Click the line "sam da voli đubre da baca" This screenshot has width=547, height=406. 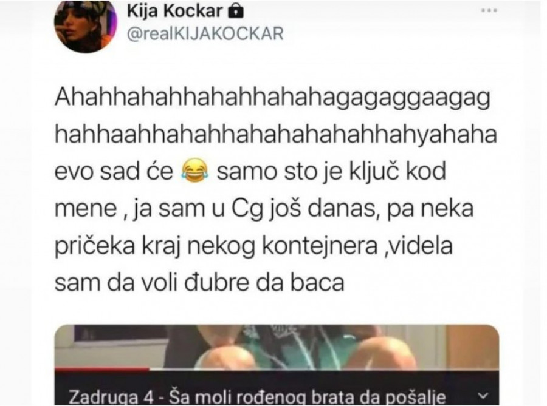coord(199,282)
